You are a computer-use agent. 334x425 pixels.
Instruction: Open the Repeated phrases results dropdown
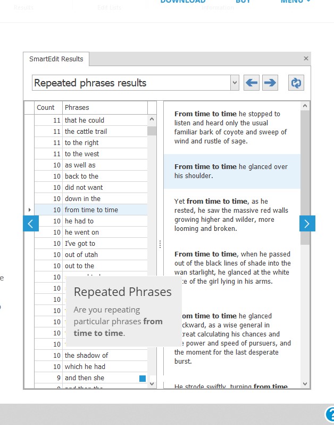(x=235, y=83)
